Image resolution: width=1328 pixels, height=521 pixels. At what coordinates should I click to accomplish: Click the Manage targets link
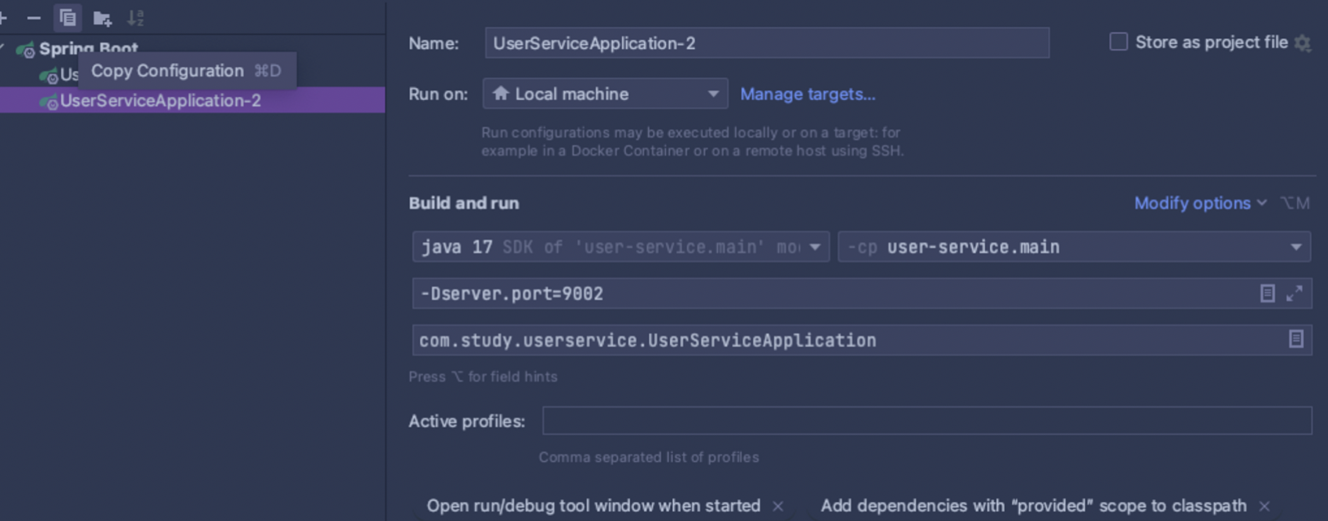[807, 94]
